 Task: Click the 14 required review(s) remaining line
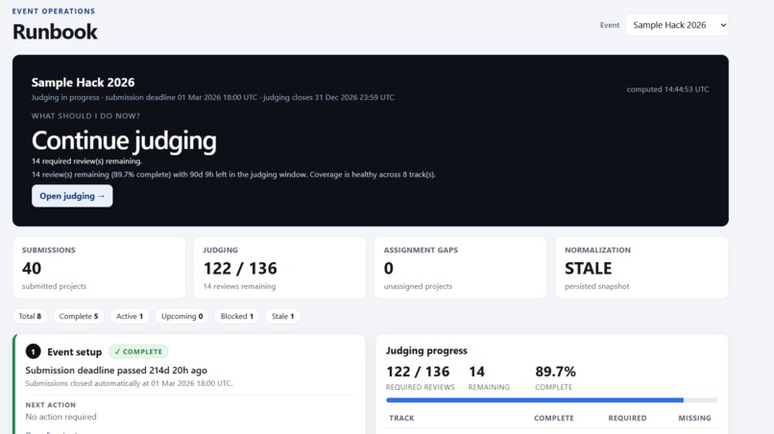(x=86, y=161)
